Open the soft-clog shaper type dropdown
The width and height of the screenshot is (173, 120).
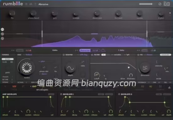[x=82, y=55]
